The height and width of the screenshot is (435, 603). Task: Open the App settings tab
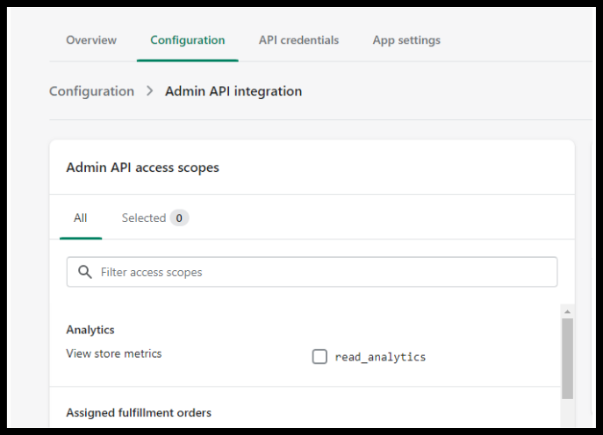(406, 40)
